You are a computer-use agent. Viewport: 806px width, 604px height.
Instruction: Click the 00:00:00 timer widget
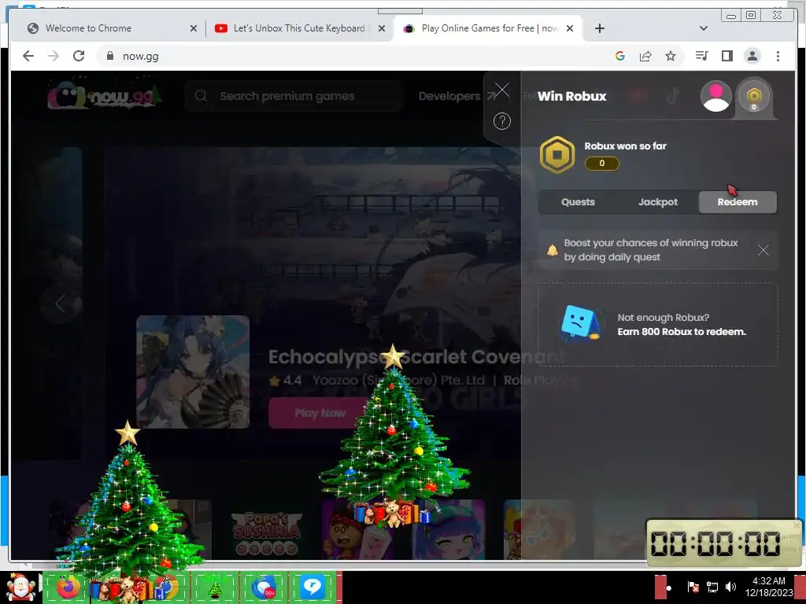click(x=724, y=543)
